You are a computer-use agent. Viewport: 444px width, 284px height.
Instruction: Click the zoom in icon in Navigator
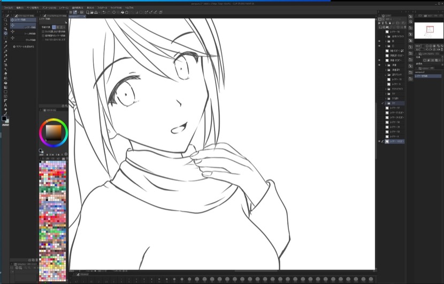click(x=431, y=46)
